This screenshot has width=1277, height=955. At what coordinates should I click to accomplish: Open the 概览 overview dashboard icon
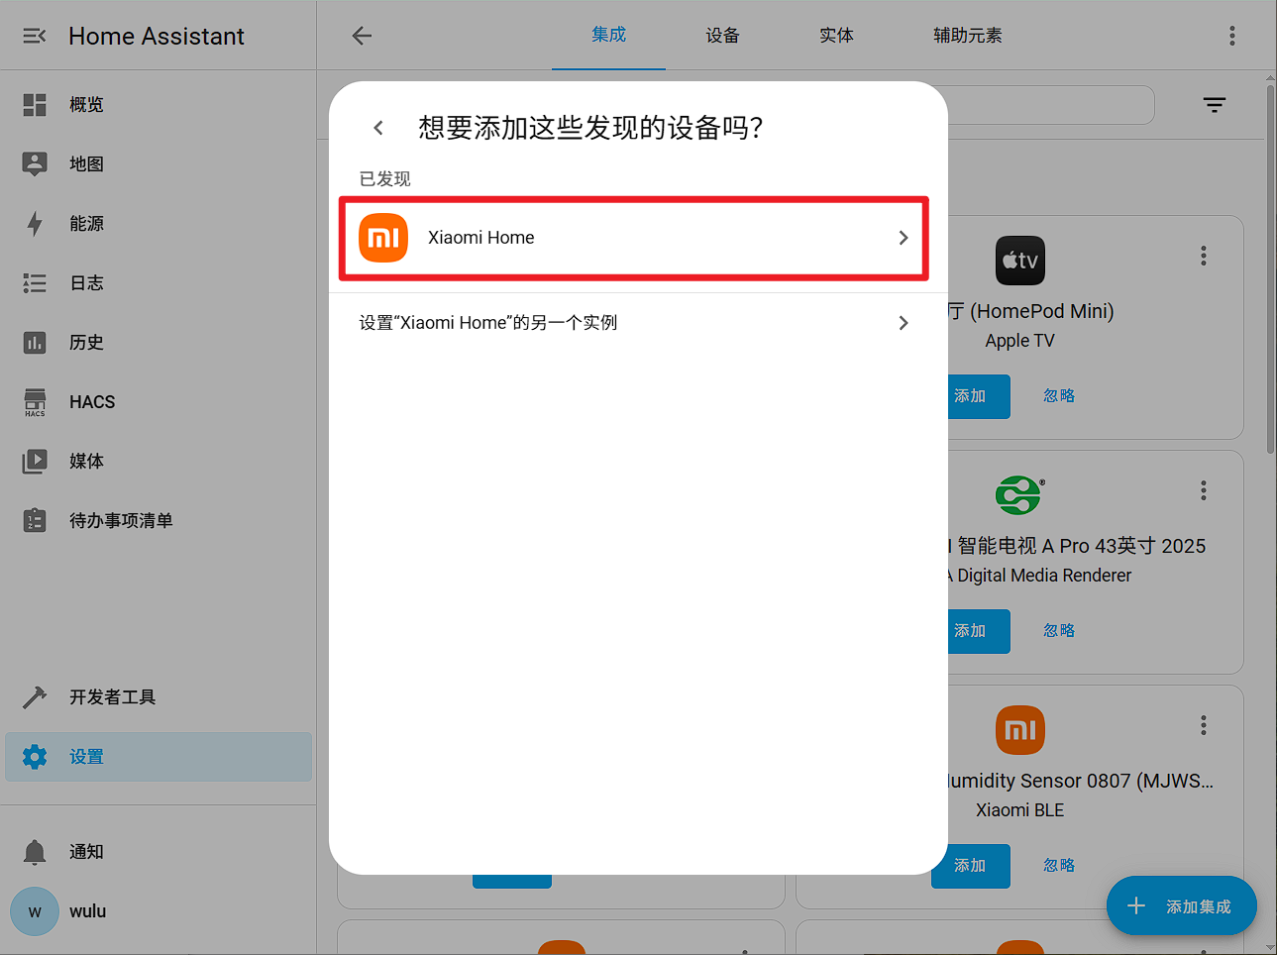click(35, 105)
